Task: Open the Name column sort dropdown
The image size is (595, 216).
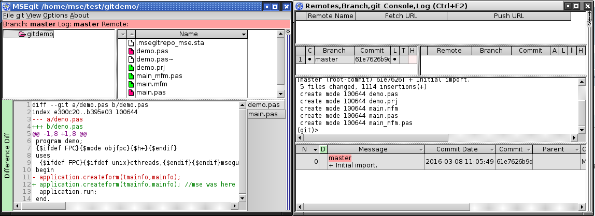Action: (243, 35)
